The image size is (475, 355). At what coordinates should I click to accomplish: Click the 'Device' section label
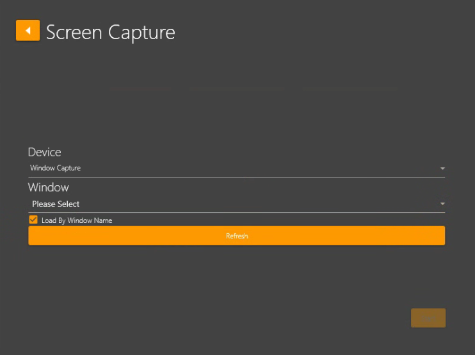(44, 152)
